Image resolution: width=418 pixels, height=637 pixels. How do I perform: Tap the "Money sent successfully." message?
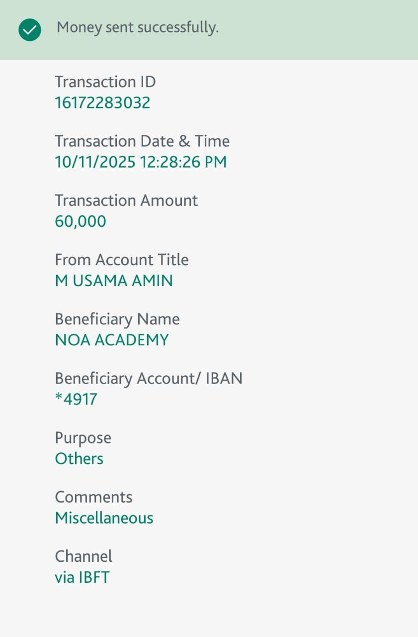coord(138,28)
